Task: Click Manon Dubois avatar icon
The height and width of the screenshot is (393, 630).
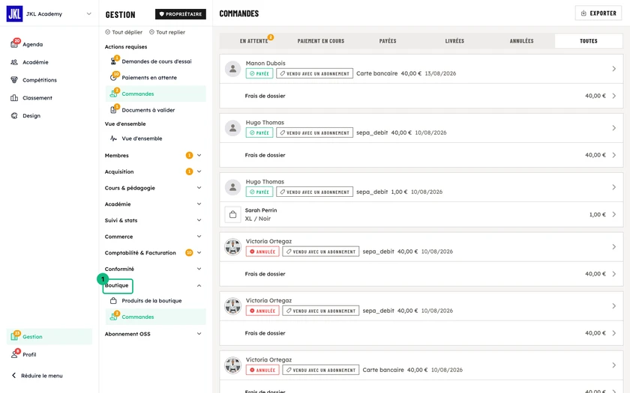Action: [x=232, y=69]
